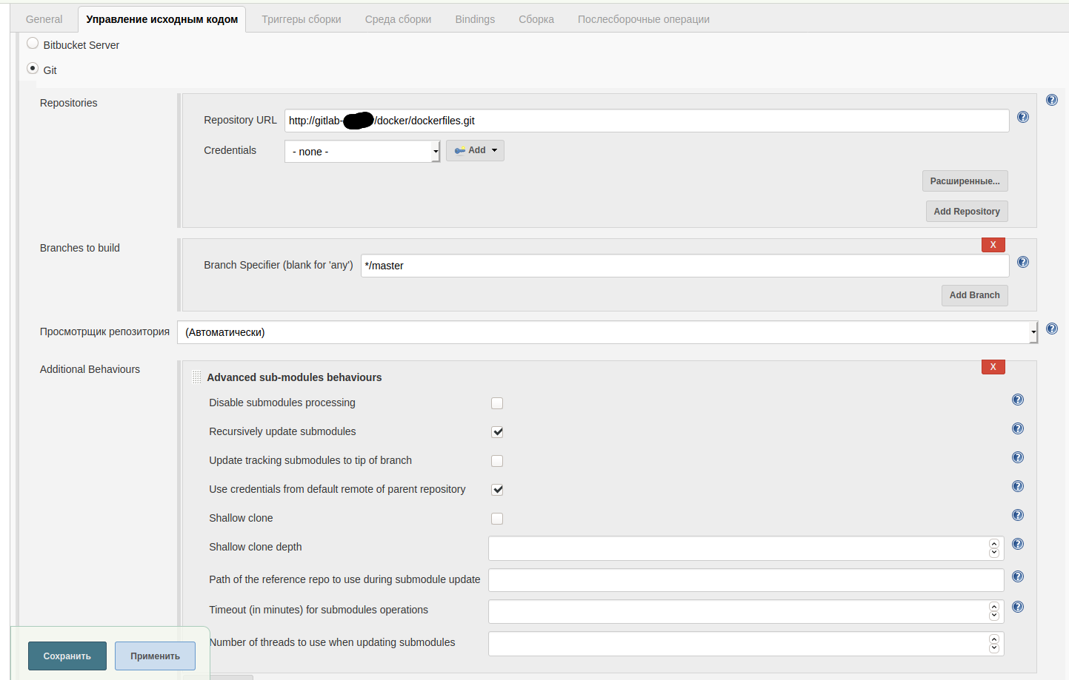
Task: Uncheck Recursively update submodules
Action: click(497, 432)
